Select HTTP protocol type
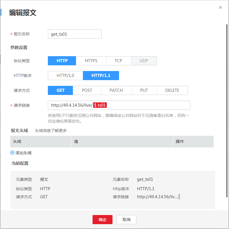This screenshot has width=229, height=229. 62,61
